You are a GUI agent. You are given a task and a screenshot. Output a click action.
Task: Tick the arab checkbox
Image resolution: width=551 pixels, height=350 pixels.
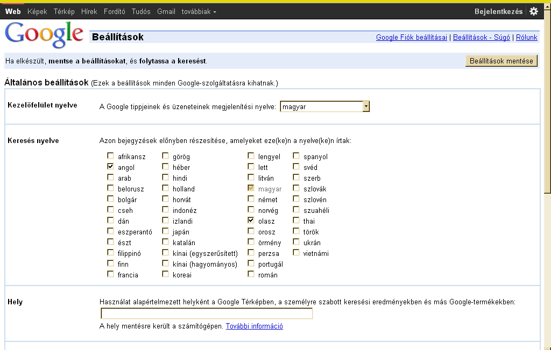pyautogui.click(x=110, y=177)
